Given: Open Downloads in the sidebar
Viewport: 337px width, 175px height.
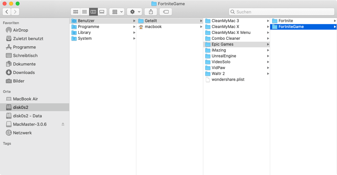Looking at the screenshot, I should [35, 72].
